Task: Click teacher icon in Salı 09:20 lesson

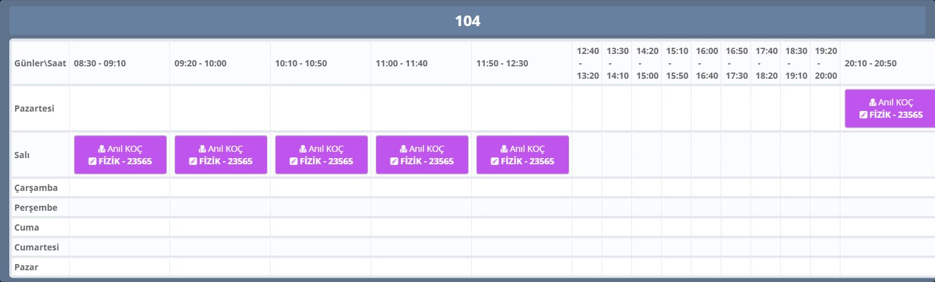Action: 203,149
